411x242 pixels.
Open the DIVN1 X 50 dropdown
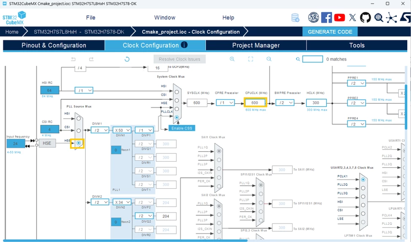tap(122, 130)
